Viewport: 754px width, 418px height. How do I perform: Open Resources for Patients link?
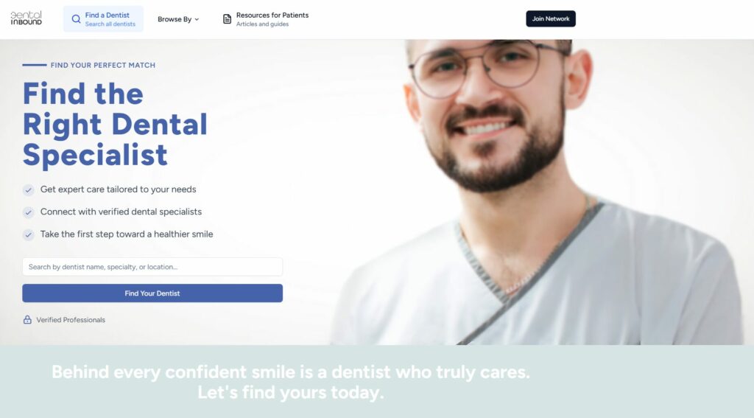pyautogui.click(x=266, y=19)
